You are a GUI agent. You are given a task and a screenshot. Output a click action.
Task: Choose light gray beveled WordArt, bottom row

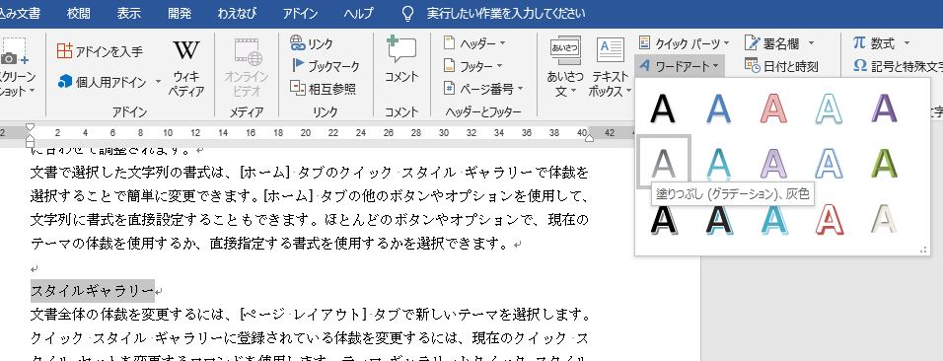click(x=884, y=219)
